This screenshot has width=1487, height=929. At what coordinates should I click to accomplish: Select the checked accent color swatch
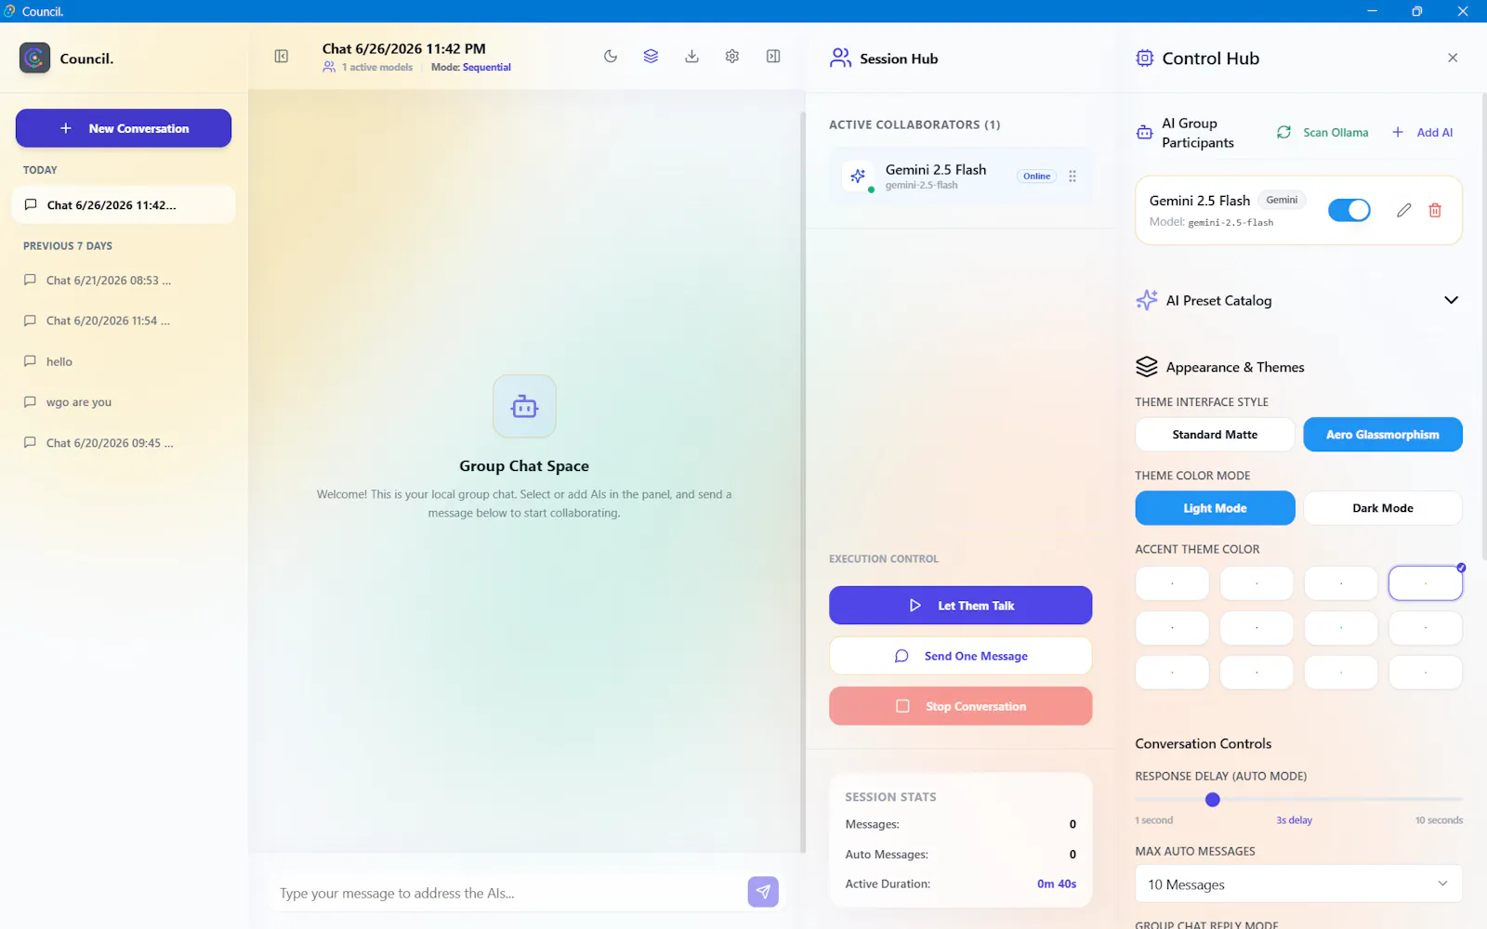point(1425,583)
